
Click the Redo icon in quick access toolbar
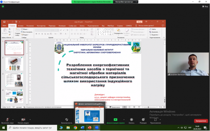[x=12, y=22]
